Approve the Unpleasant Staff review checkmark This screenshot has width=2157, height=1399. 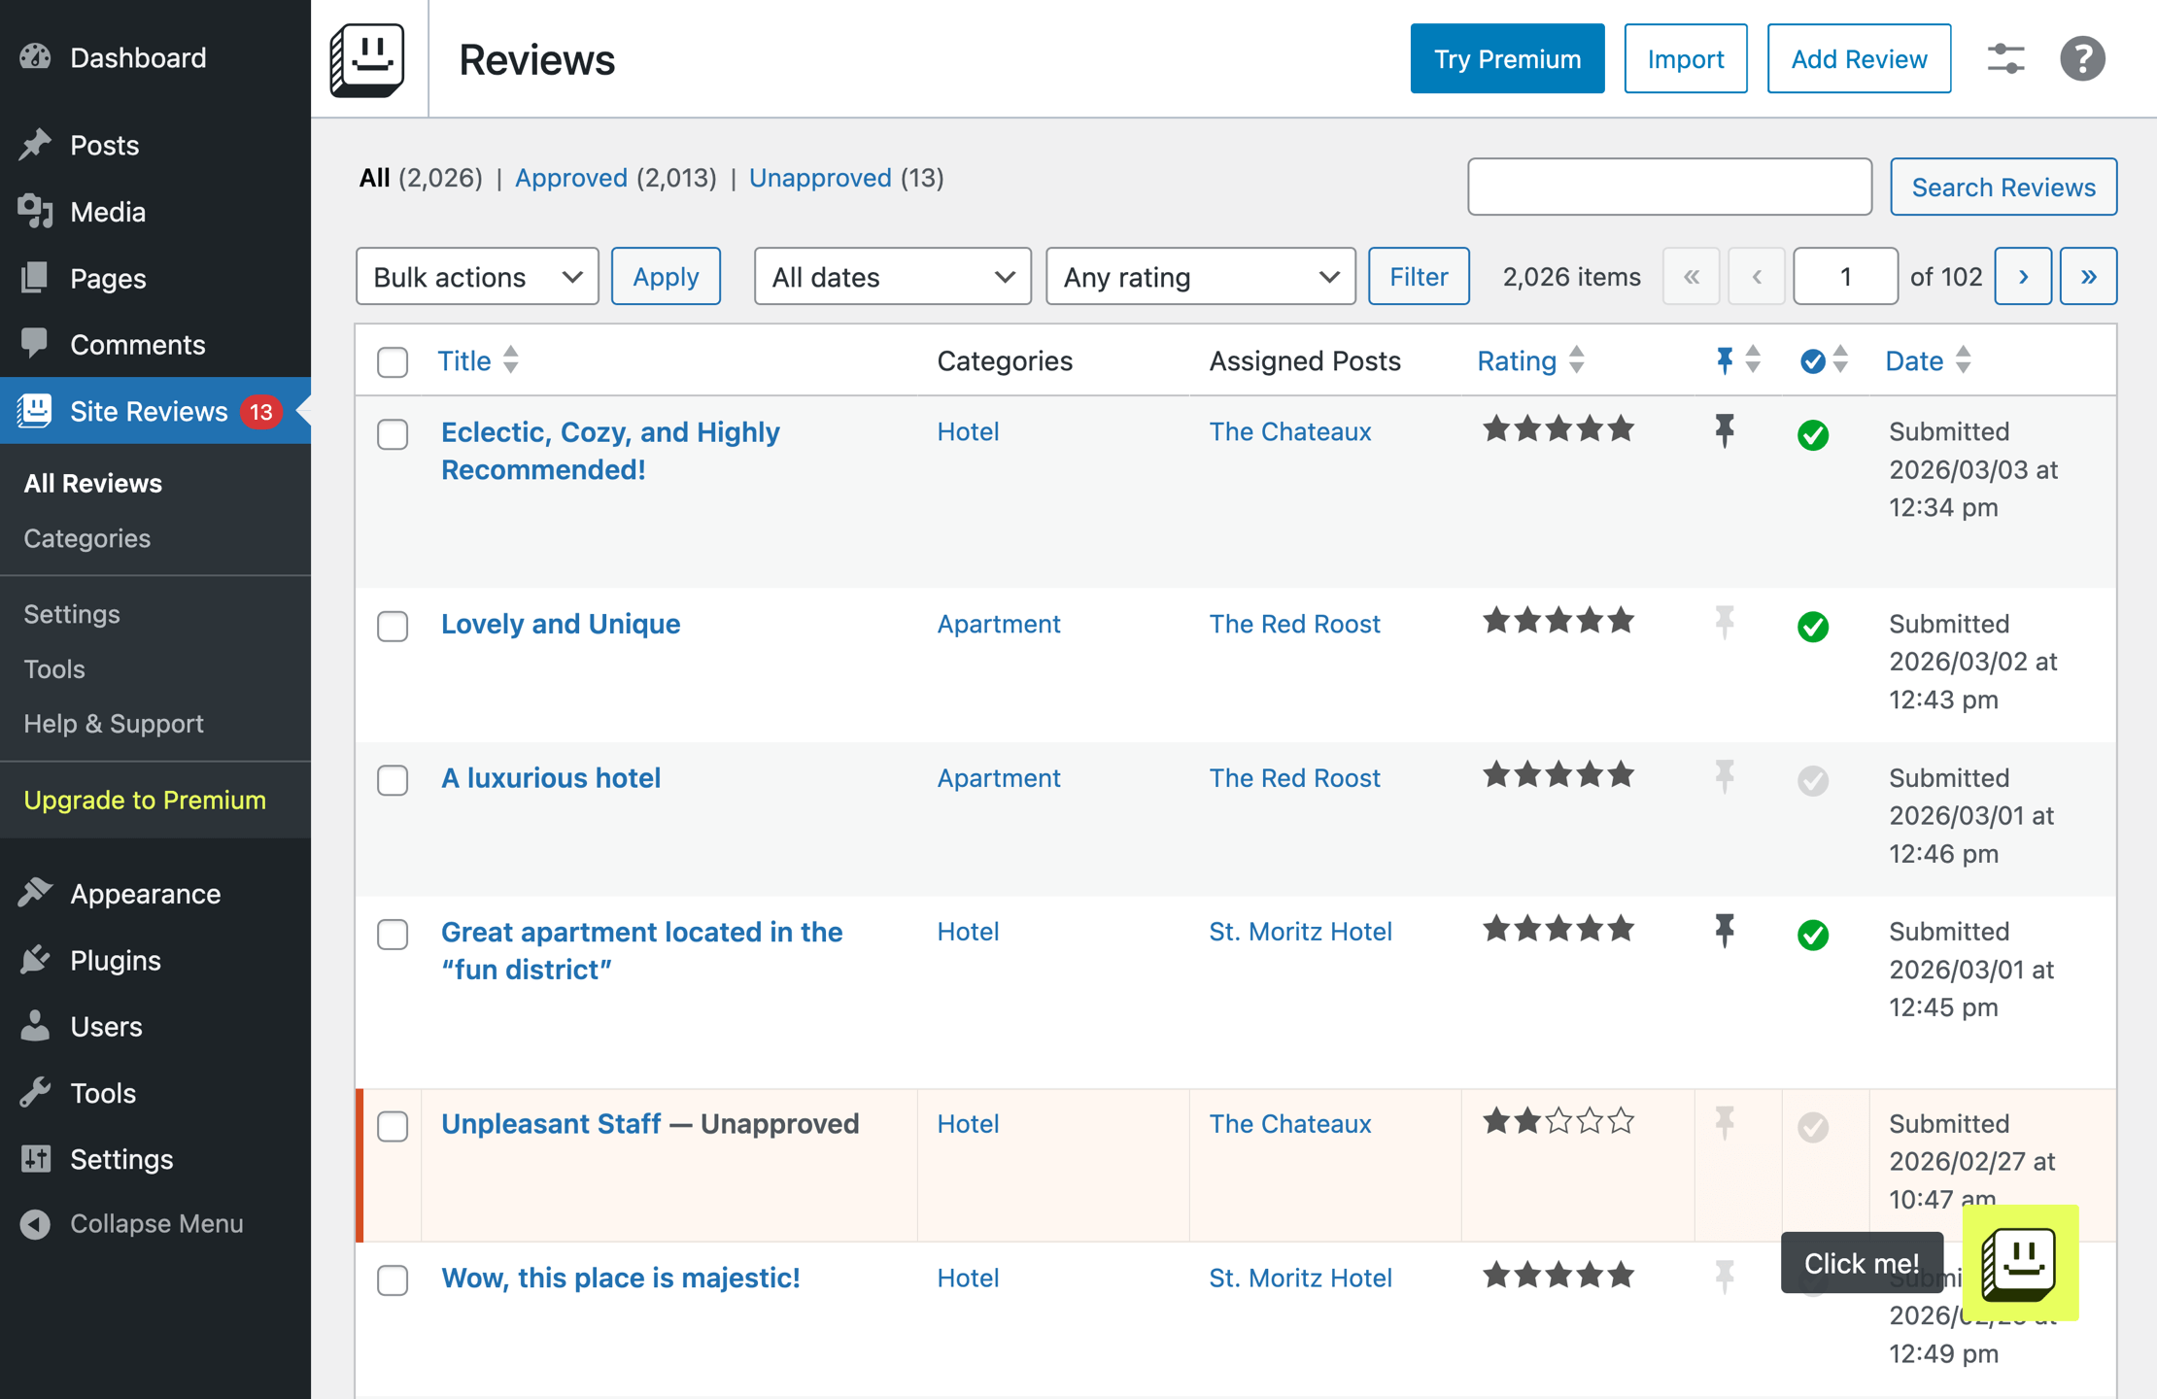pos(1812,1127)
